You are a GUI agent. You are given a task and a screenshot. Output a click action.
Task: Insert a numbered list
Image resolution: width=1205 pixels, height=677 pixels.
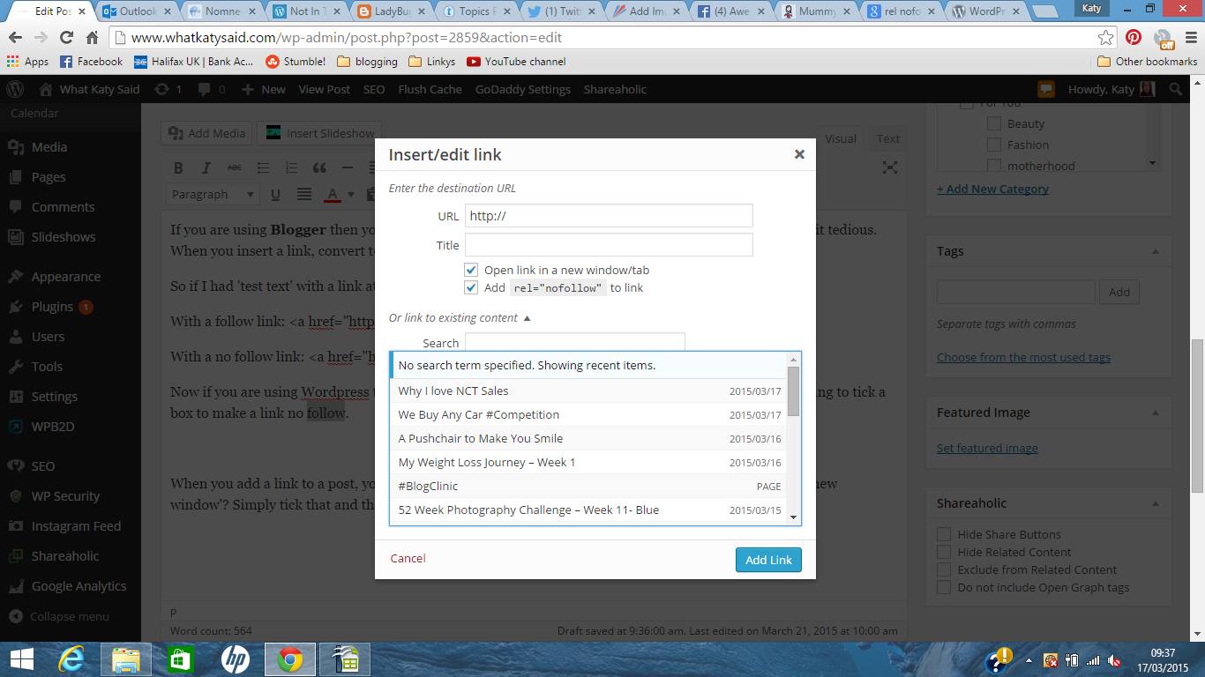point(291,167)
